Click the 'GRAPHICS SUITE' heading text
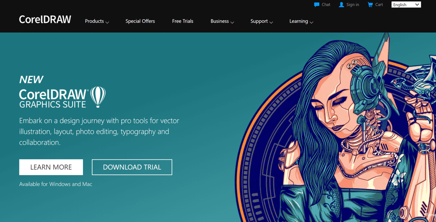Screen dimensions: 436x222 53,105
